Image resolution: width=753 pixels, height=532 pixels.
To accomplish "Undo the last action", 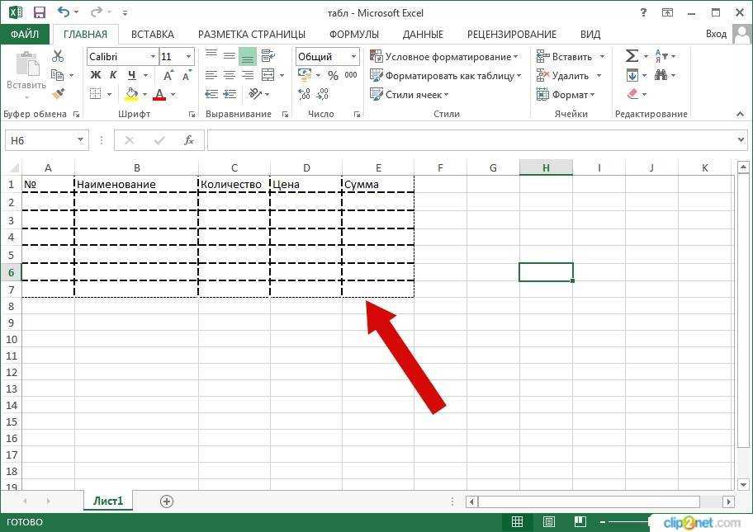I will pyautogui.click(x=64, y=12).
